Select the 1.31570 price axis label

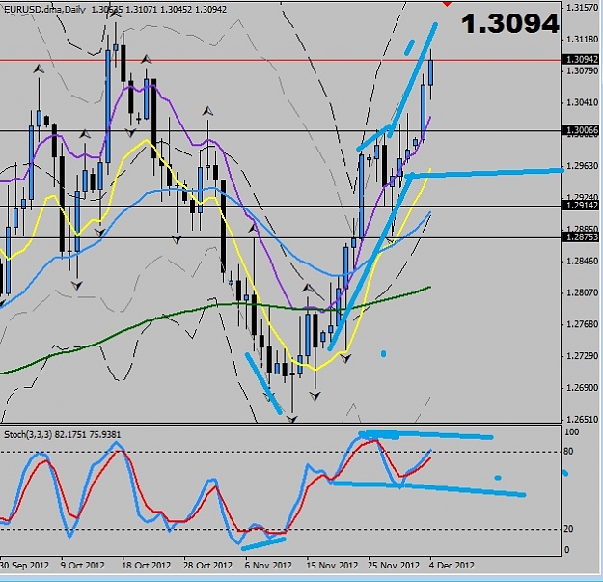[583, 8]
